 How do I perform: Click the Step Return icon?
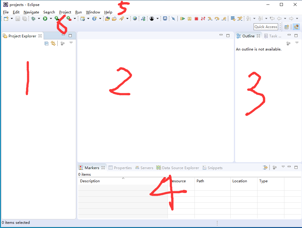(224, 19)
